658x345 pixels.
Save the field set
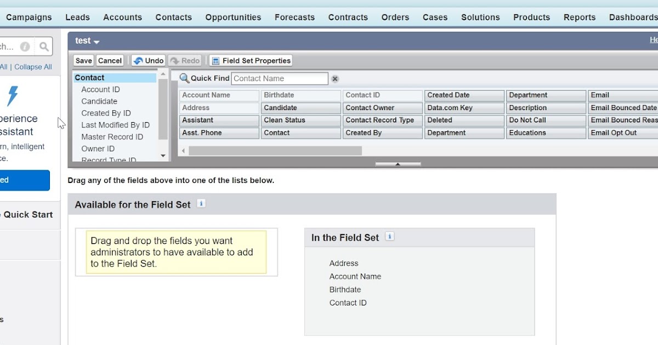pos(83,60)
